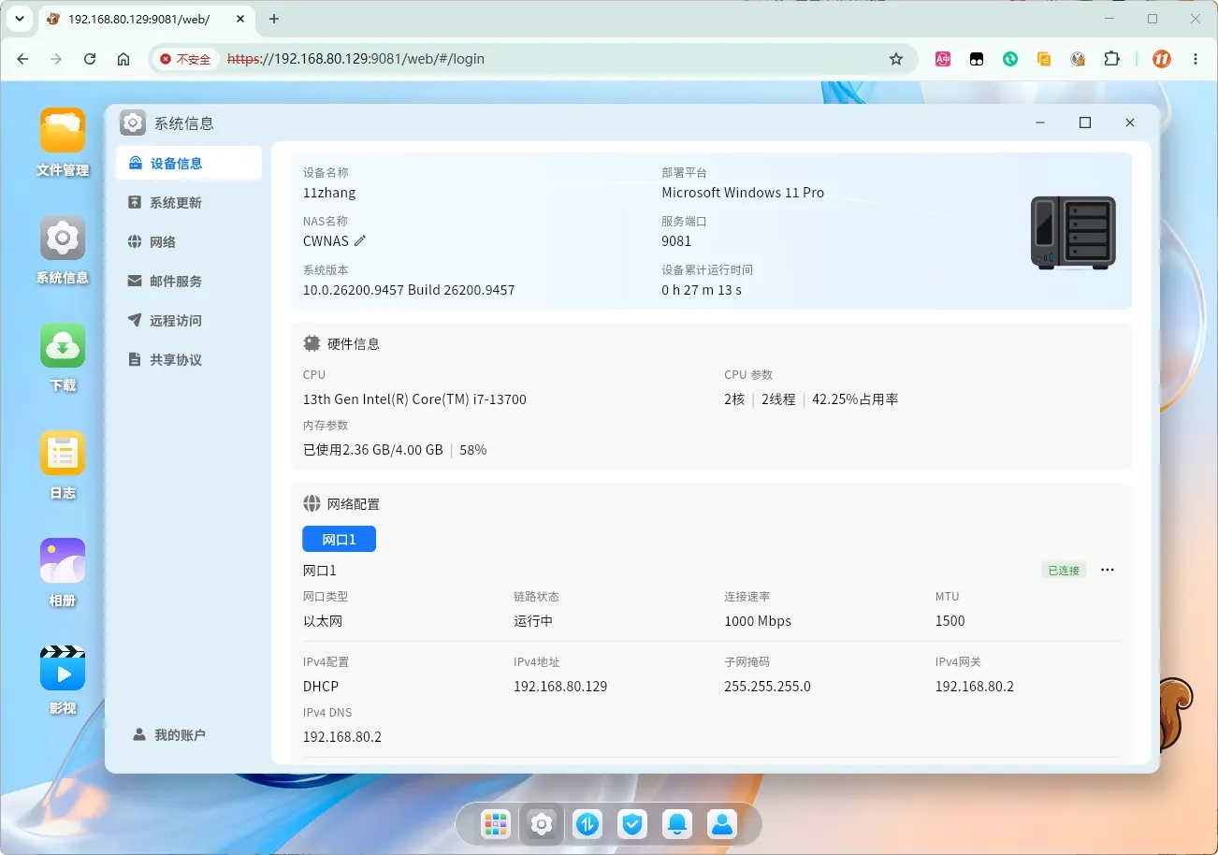Viewport: 1218px width, 855px height.
Task: Expand the 网口1 more options menu
Action: 1108,570
